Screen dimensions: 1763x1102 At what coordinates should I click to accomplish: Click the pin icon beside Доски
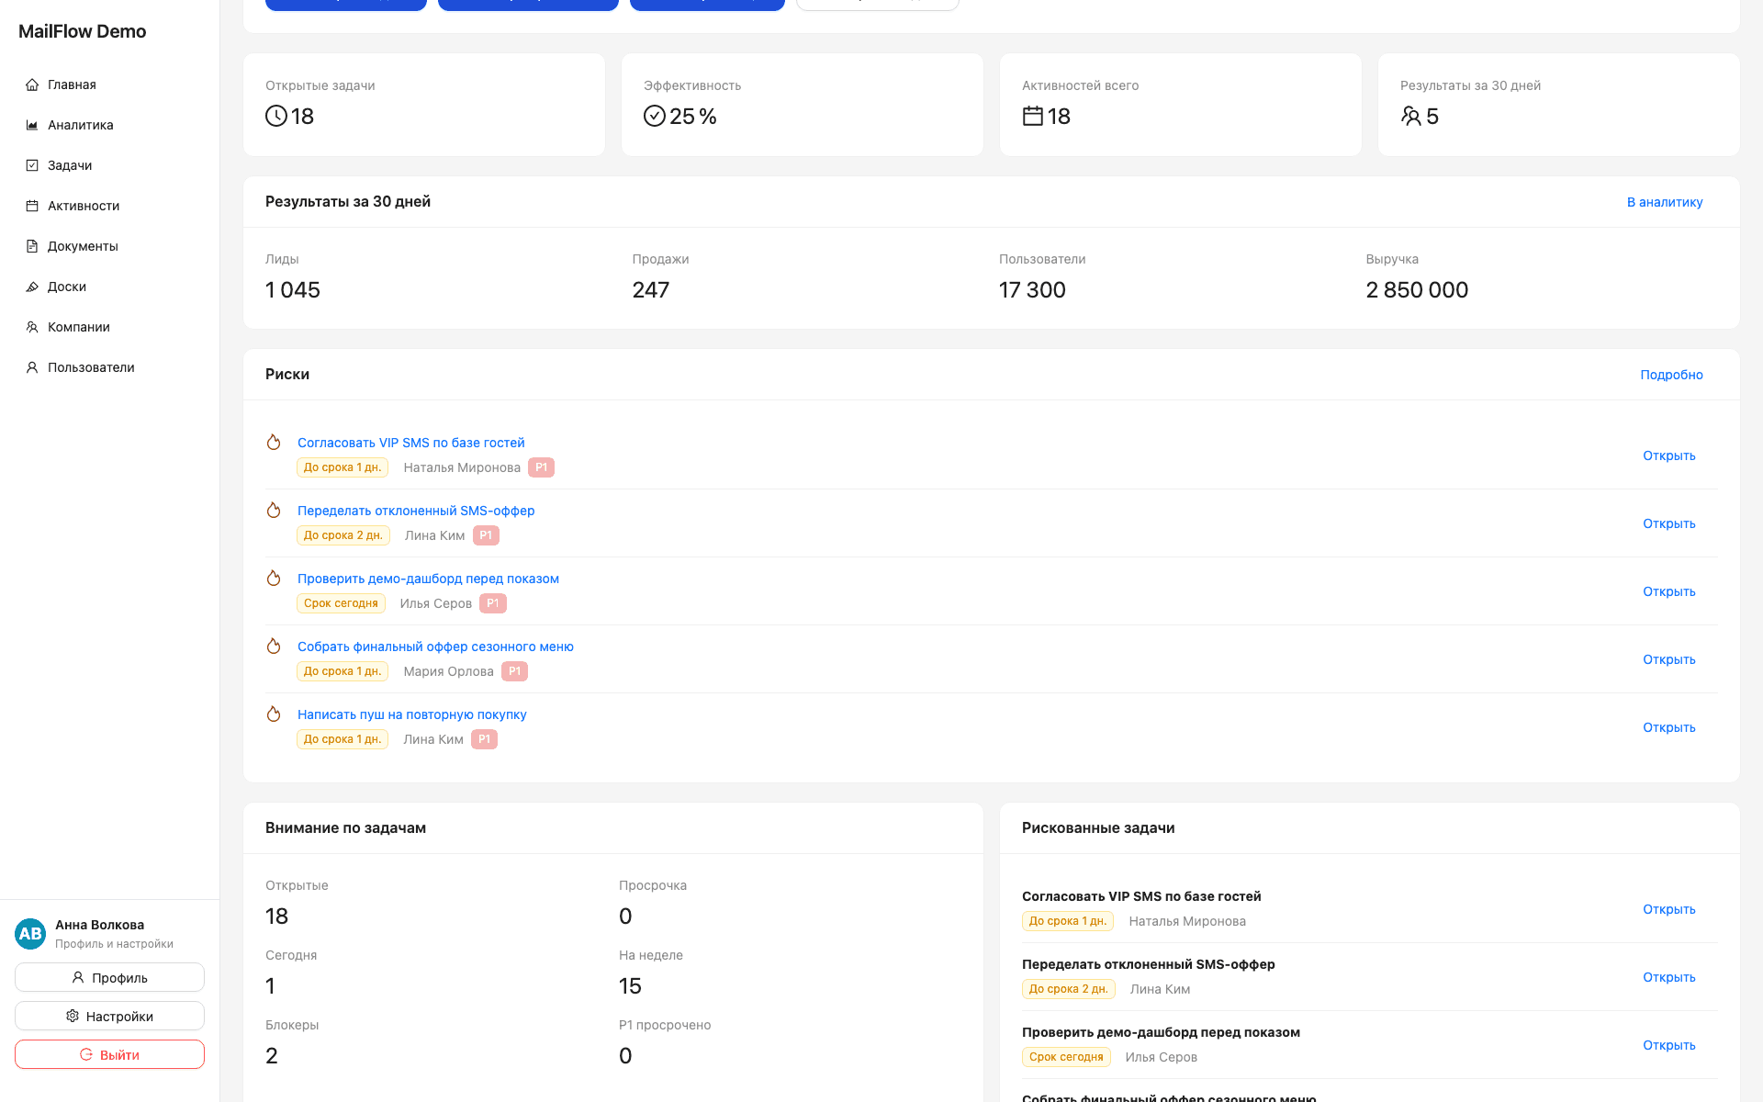32,287
